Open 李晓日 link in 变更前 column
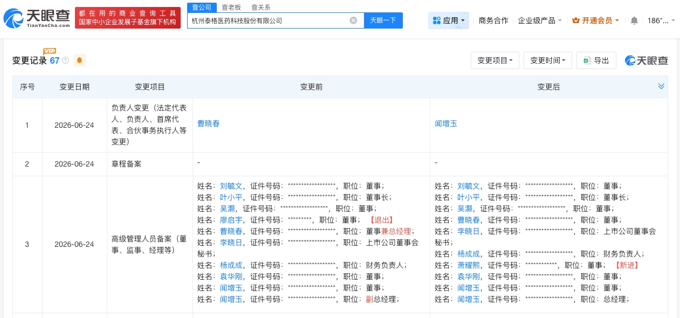Viewport: 680px width, 318px height. (231, 243)
